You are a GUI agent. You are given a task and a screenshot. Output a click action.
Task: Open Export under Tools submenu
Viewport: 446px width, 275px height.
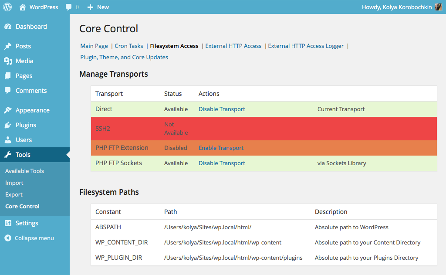tap(14, 194)
